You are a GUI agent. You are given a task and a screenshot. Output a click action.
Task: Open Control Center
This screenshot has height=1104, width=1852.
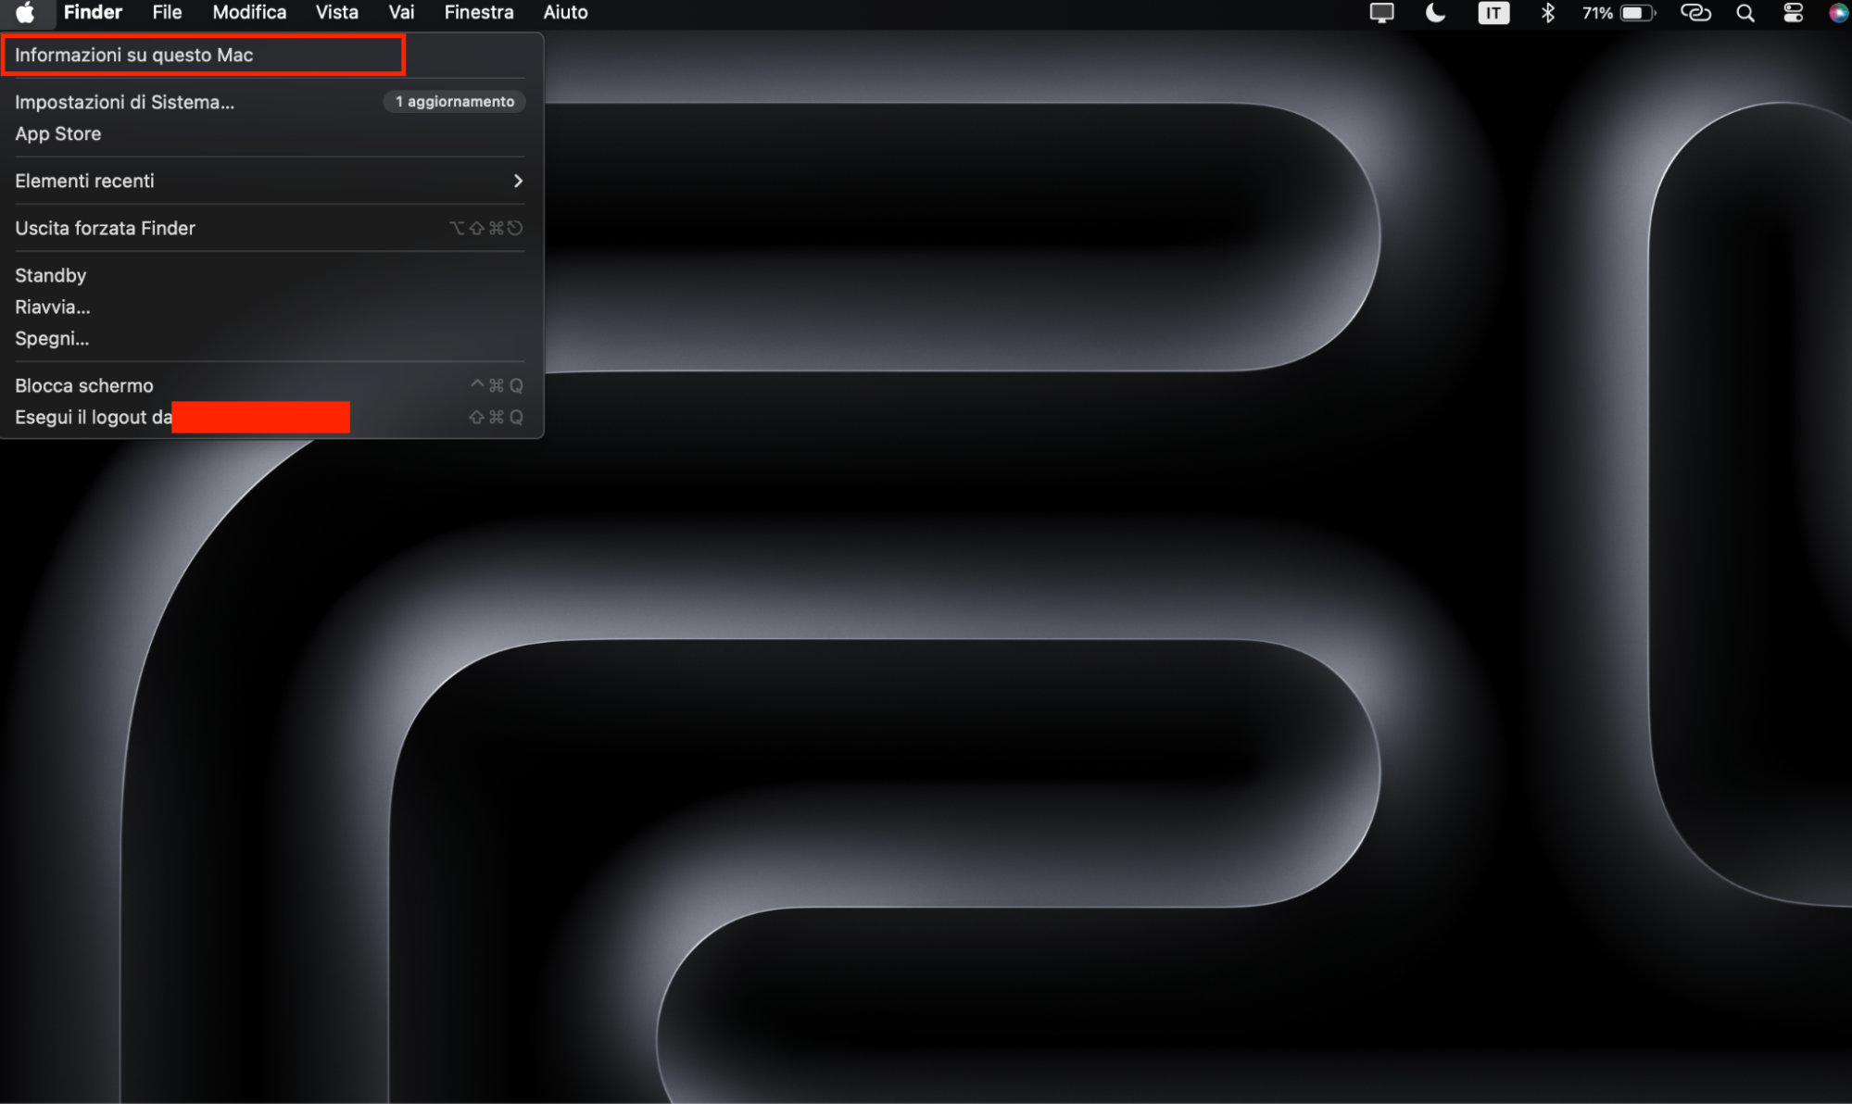(1792, 12)
